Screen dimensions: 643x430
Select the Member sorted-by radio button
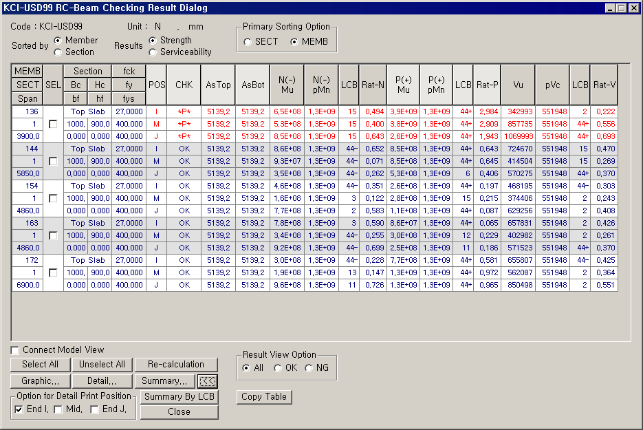[x=58, y=40]
